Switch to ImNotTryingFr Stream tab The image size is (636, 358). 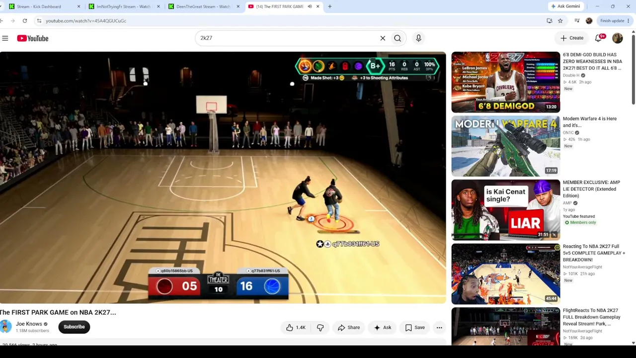pyautogui.click(x=123, y=6)
